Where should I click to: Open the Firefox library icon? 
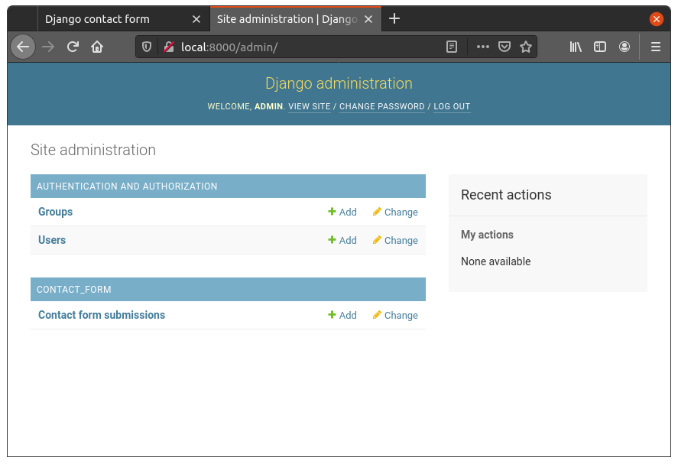(x=576, y=47)
